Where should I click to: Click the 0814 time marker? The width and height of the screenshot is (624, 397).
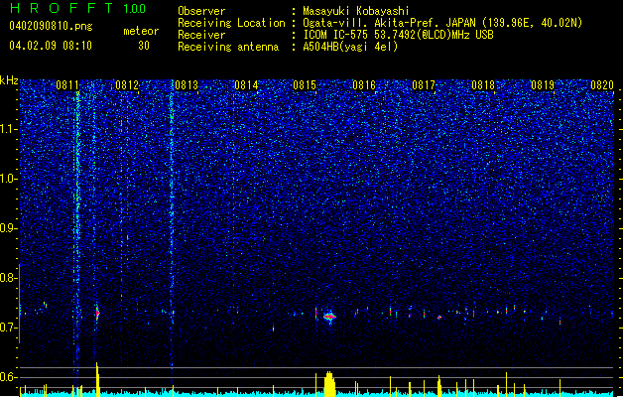point(246,85)
